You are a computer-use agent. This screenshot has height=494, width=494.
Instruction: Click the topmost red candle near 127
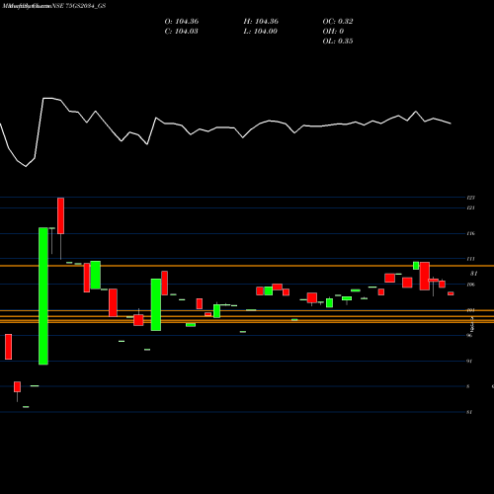[x=60, y=216]
